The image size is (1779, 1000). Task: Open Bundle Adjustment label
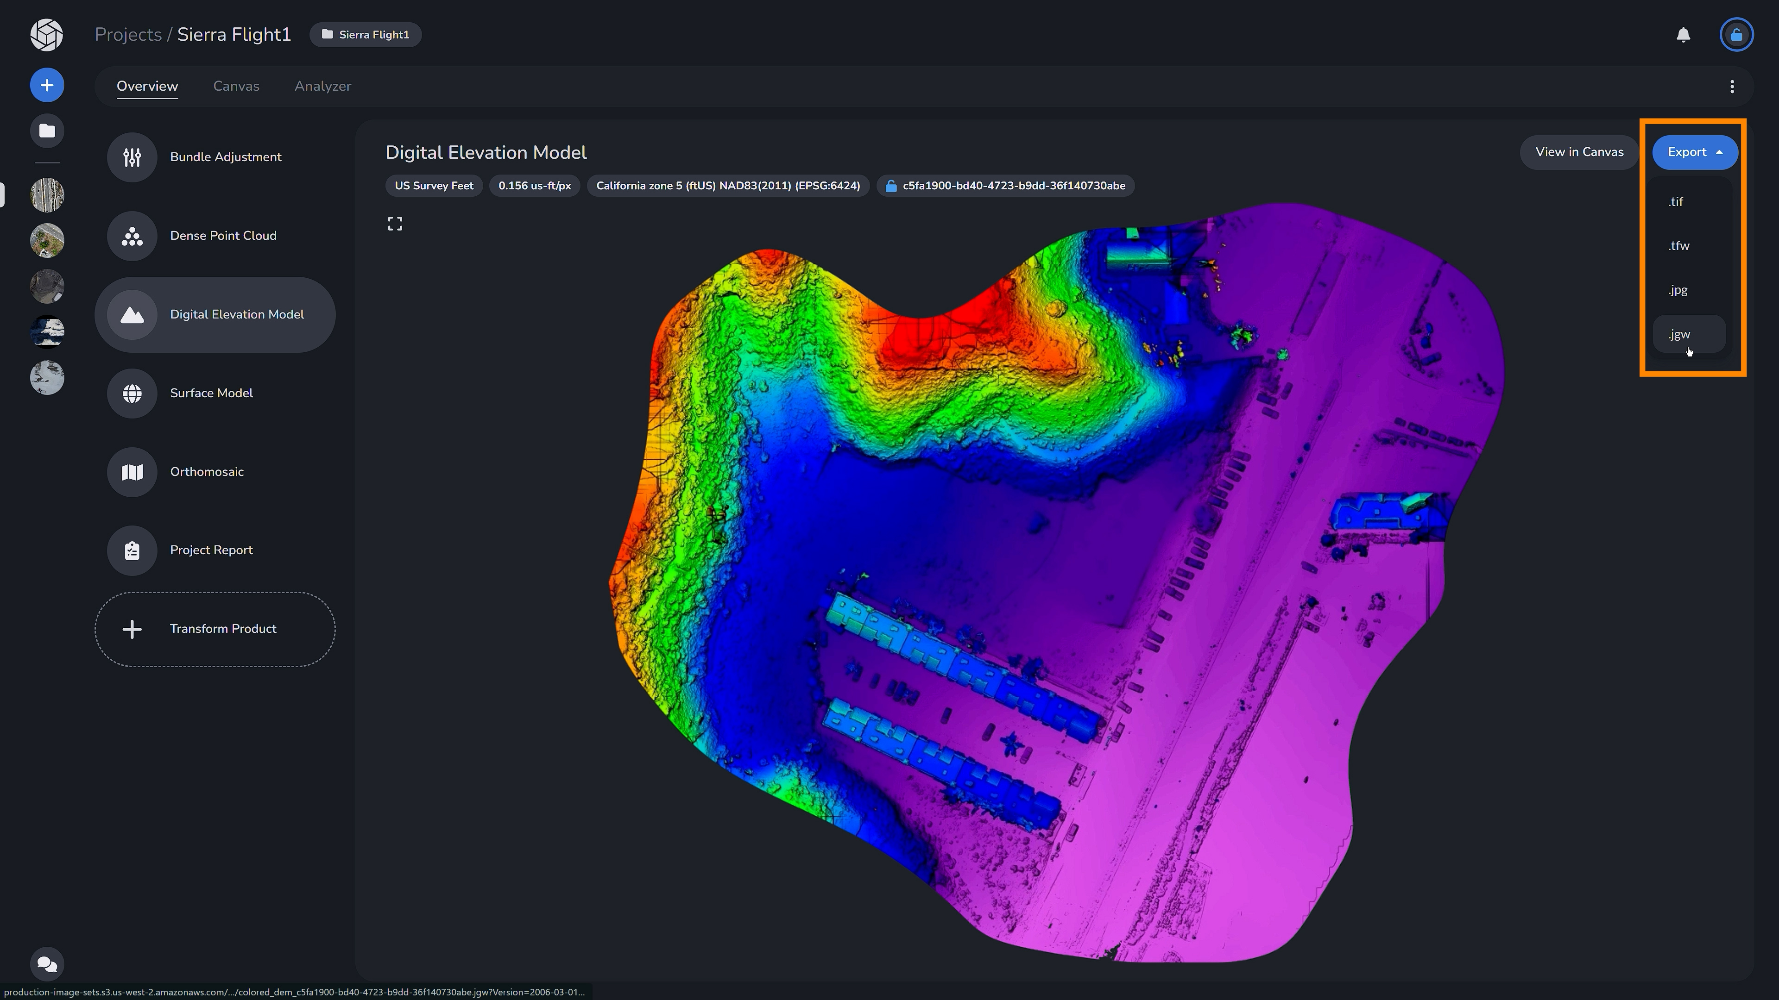(x=225, y=157)
